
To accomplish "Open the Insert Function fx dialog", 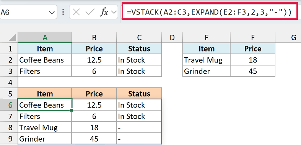I will (104, 13).
